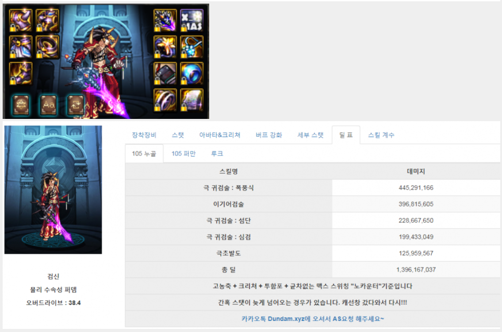502x332 pixels.
Task: Click the dark book sub-equipment icon
Action: 165,73
